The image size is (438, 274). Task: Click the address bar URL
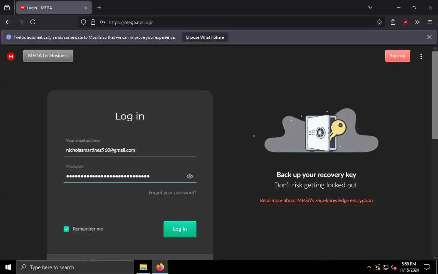[131, 22]
